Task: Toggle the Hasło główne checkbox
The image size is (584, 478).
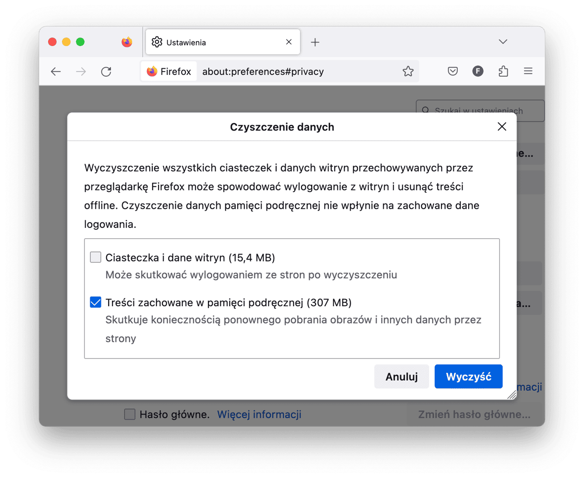Action: click(130, 414)
